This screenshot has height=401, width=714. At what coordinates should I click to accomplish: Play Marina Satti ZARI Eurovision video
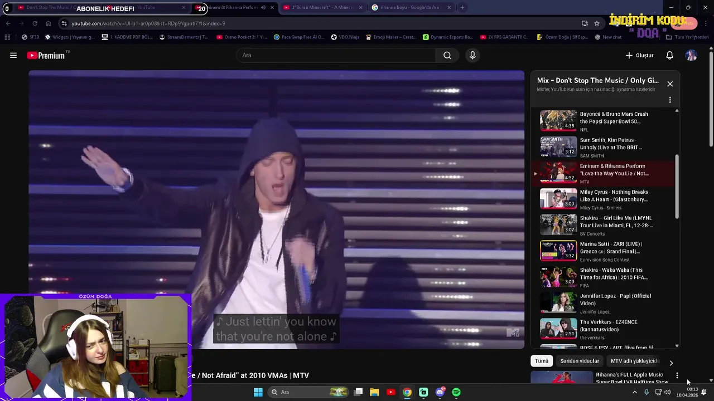tap(605, 251)
